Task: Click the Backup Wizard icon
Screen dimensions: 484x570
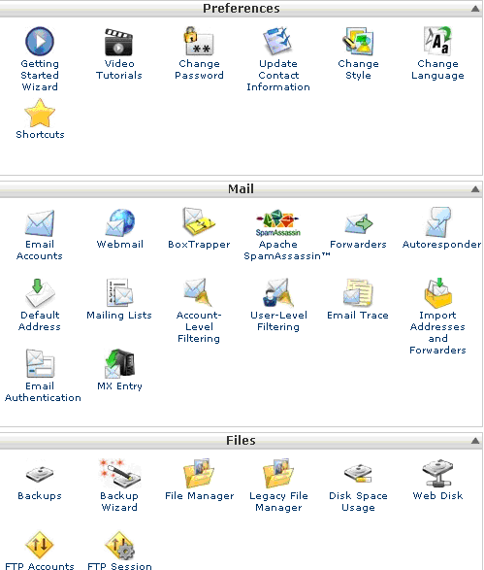Action: [x=119, y=473]
